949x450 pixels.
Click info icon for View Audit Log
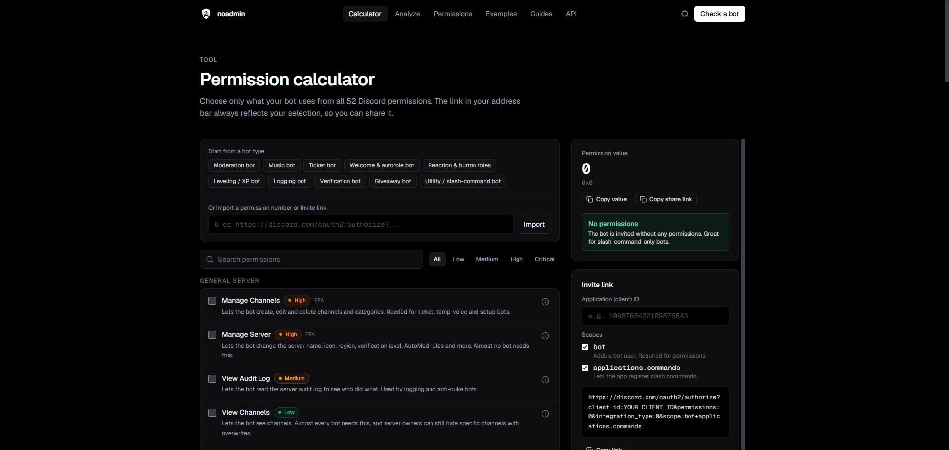[545, 380]
